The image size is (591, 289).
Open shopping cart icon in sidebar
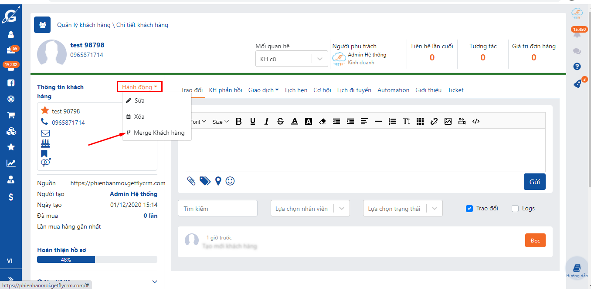pos(11,115)
